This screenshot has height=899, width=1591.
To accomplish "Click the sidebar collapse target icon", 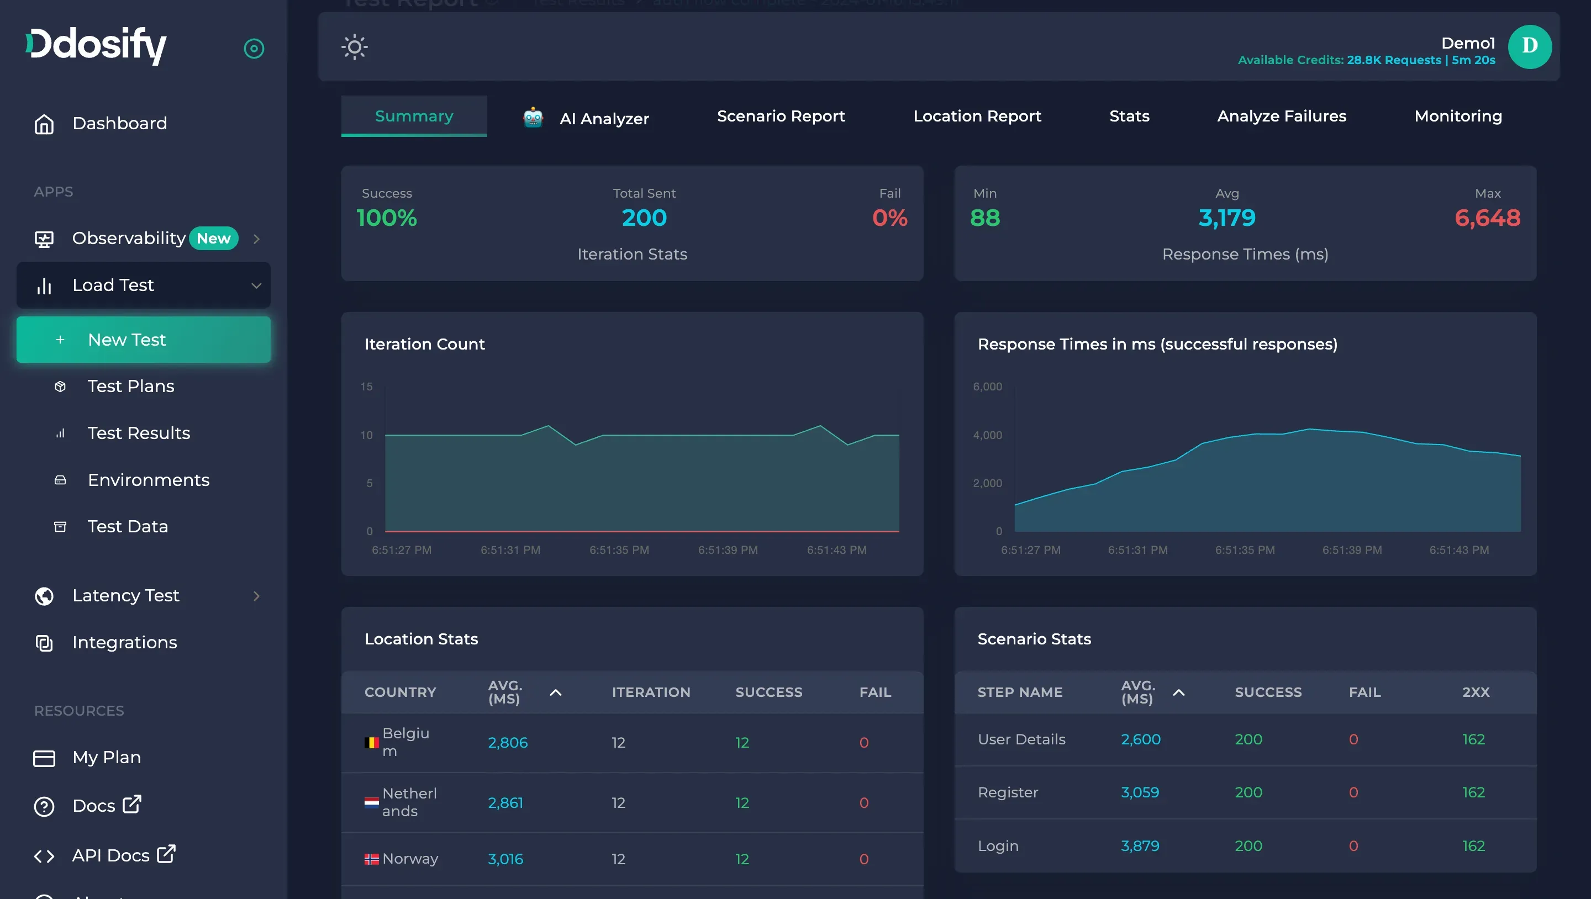I will (x=254, y=48).
